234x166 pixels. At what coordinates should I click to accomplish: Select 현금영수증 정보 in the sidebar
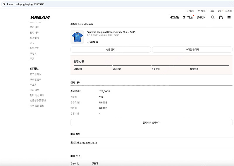[x=38, y=100]
